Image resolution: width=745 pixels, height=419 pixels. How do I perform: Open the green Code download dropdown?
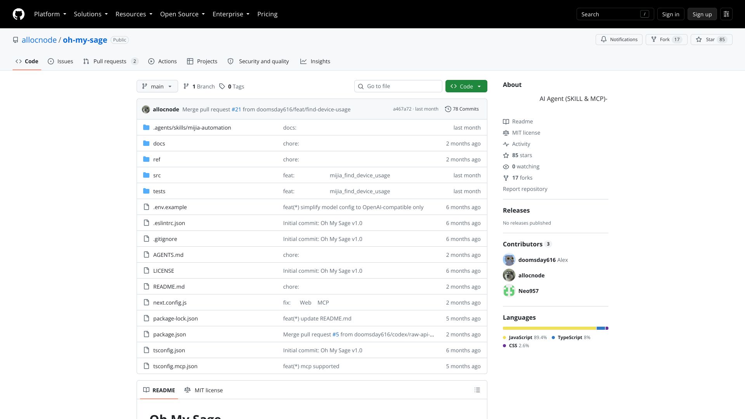(466, 86)
